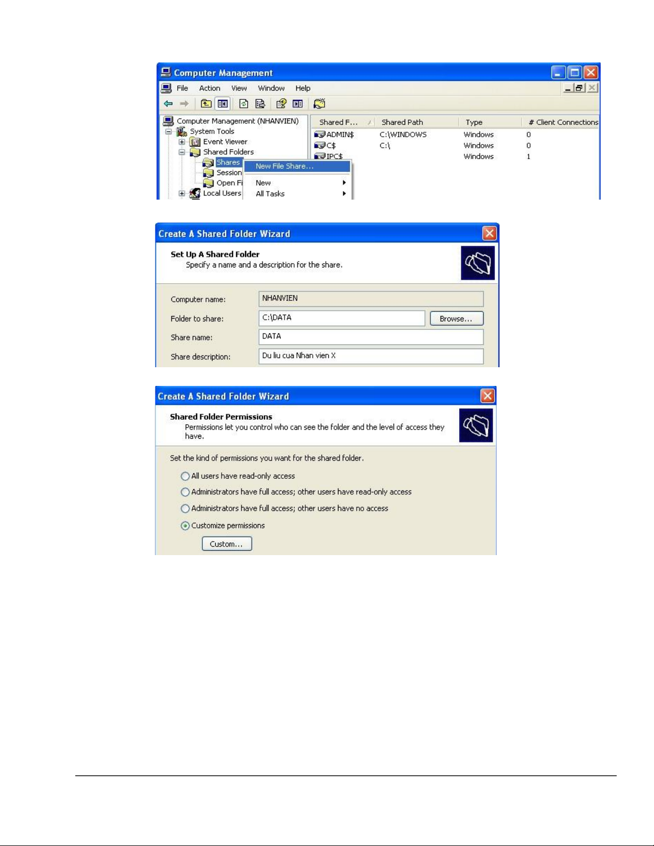The image size is (654, 846).
Task: Select 'All users have read-only access' option
Action: tap(185, 476)
